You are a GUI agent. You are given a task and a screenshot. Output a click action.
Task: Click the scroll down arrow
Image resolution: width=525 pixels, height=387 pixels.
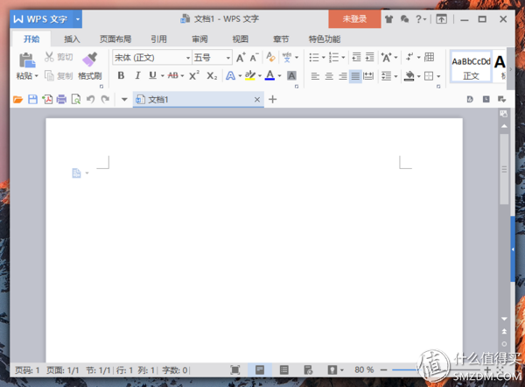point(504,319)
